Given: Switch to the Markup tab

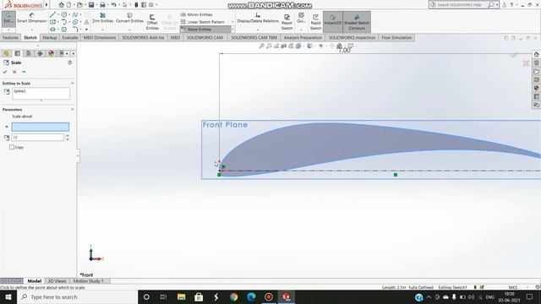Looking at the screenshot, I should coord(49,37).
